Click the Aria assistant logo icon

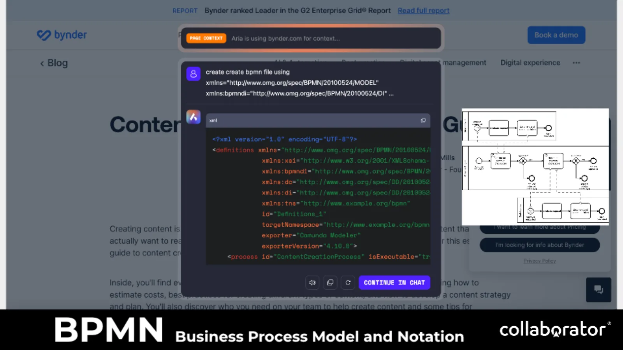pyautogui.click(x=194, y=117)
